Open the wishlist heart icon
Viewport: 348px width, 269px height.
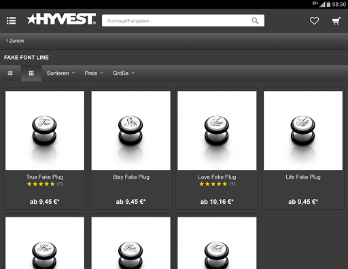pyautogui.click(x=314, y=21)
